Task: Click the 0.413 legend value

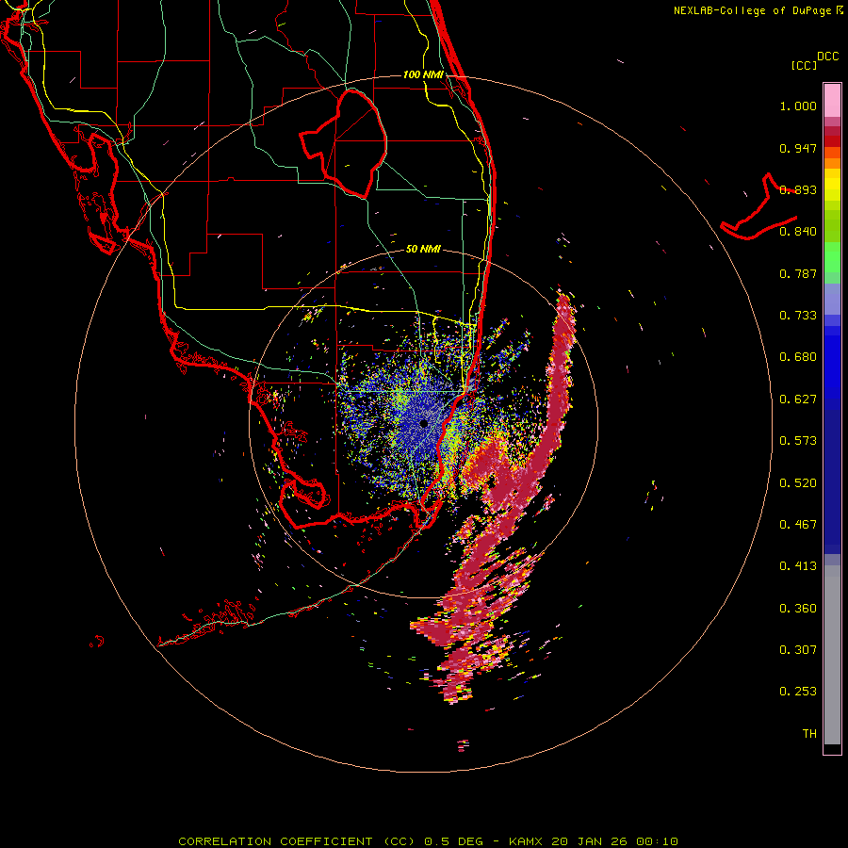Action: [798, 566]
